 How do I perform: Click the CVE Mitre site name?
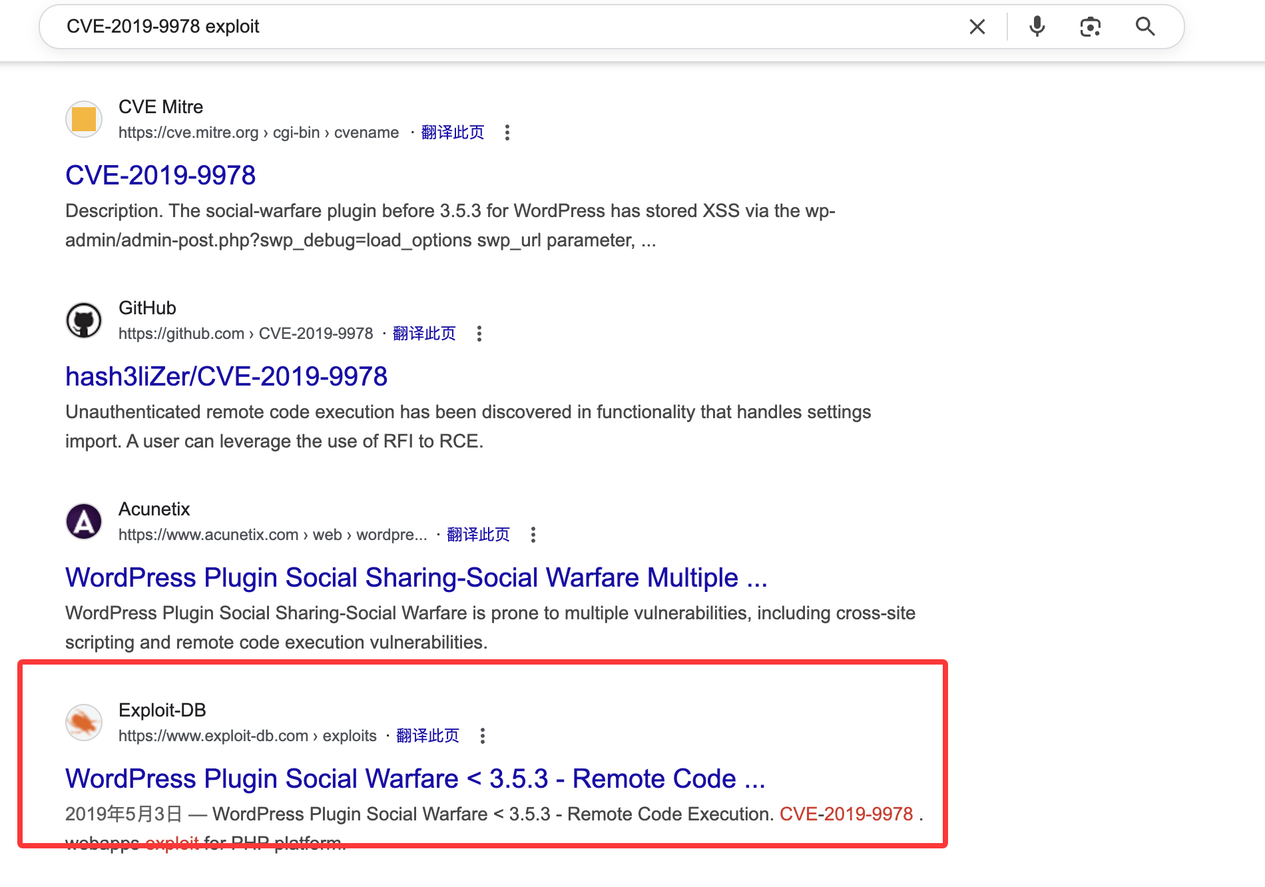160,107
